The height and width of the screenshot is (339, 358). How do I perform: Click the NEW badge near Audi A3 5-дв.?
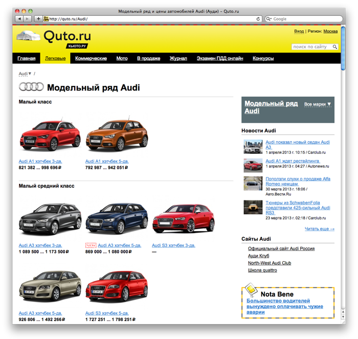pyautogui.click(x=91, y=245)
